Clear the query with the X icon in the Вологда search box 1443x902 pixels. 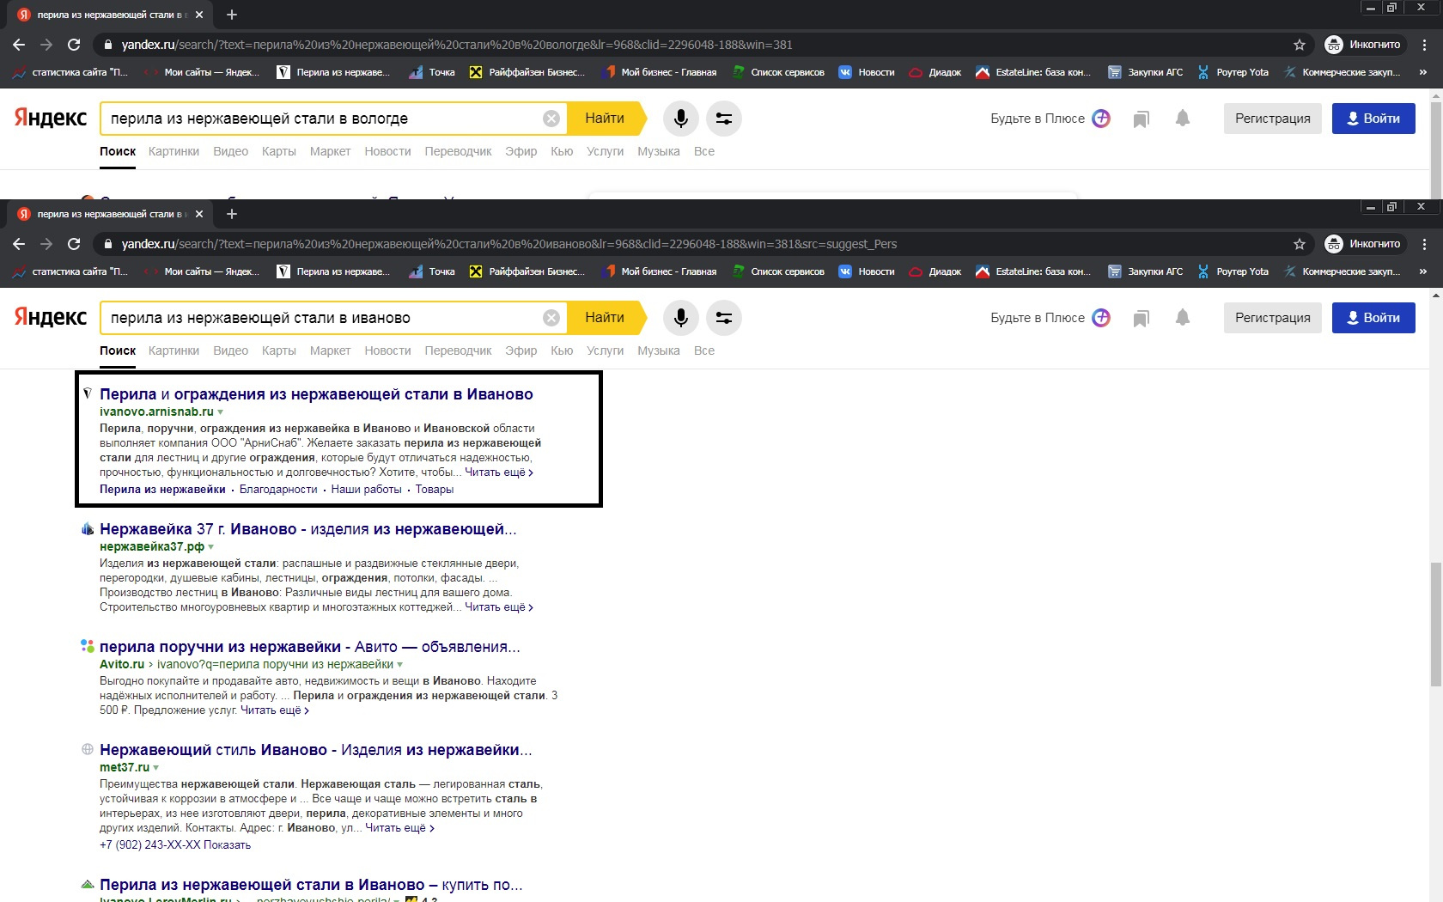pyautogui.click(x=551, y=119)
